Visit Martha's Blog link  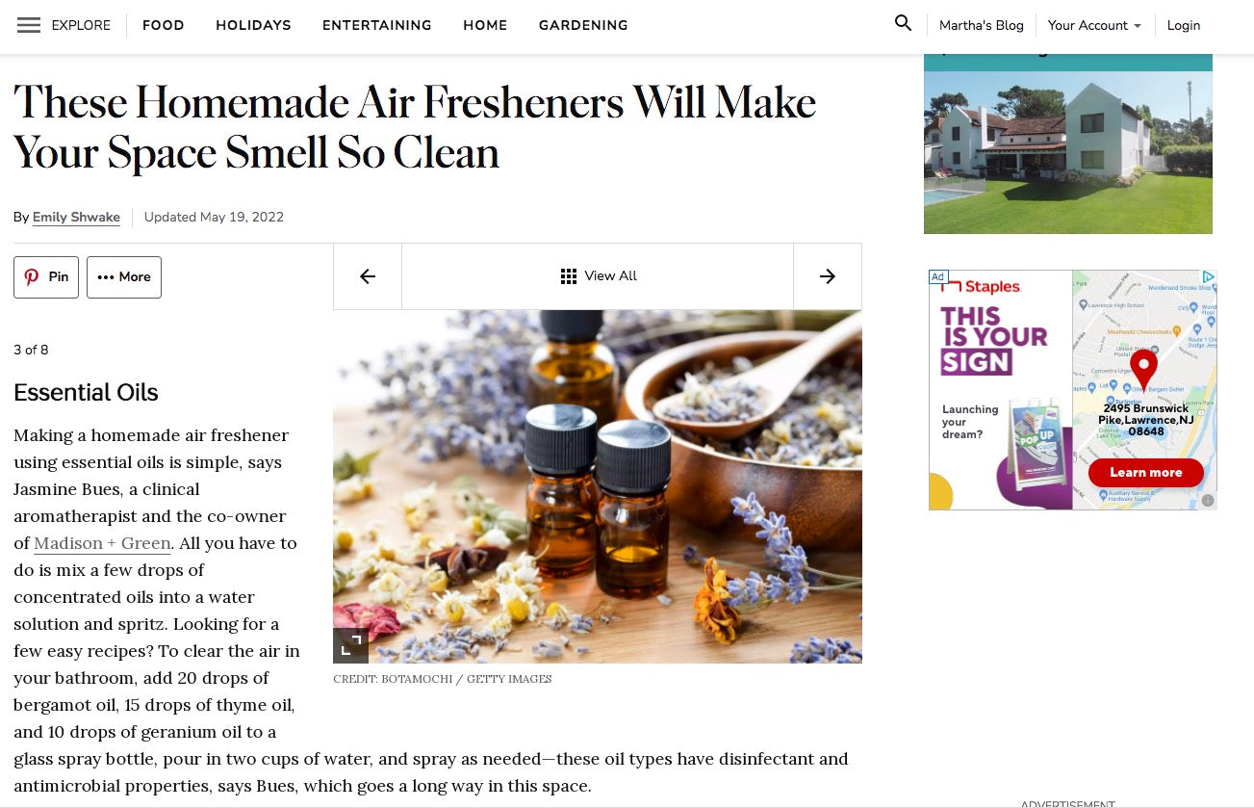[x=982, y=25]
